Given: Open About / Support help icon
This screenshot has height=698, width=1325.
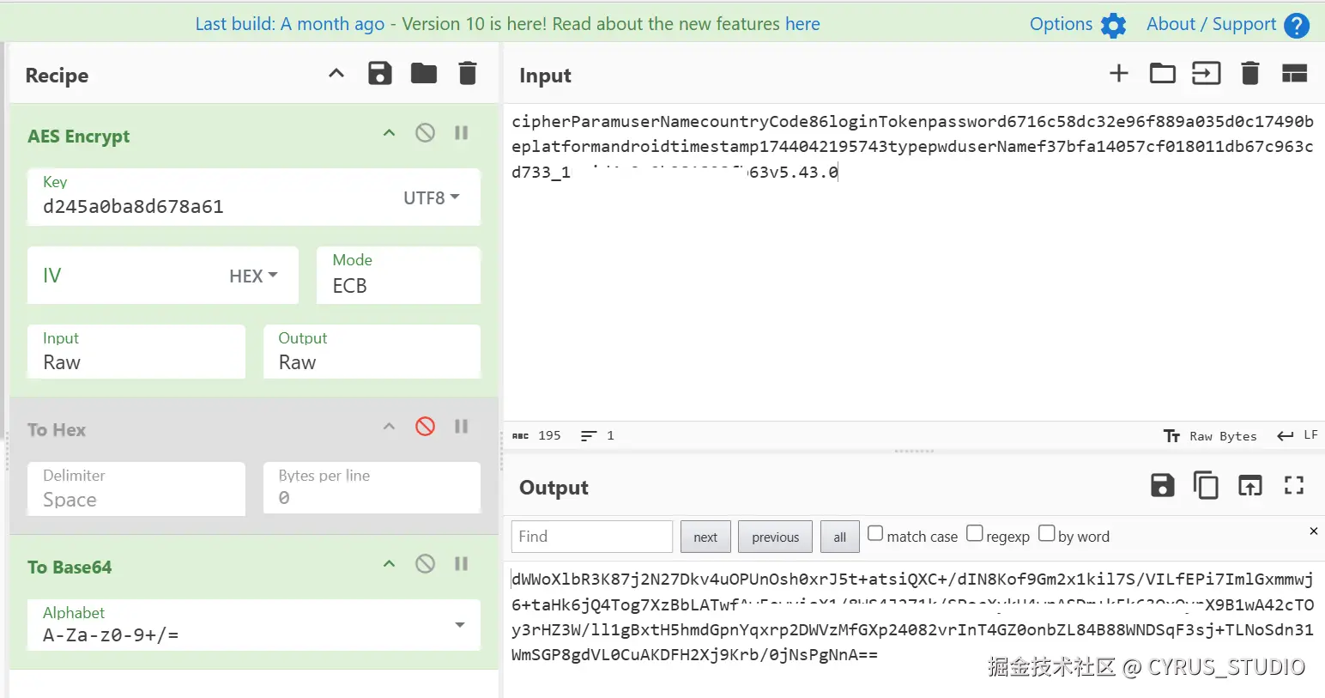Looking at the screenshot, I should click(x=1297, y=25).
